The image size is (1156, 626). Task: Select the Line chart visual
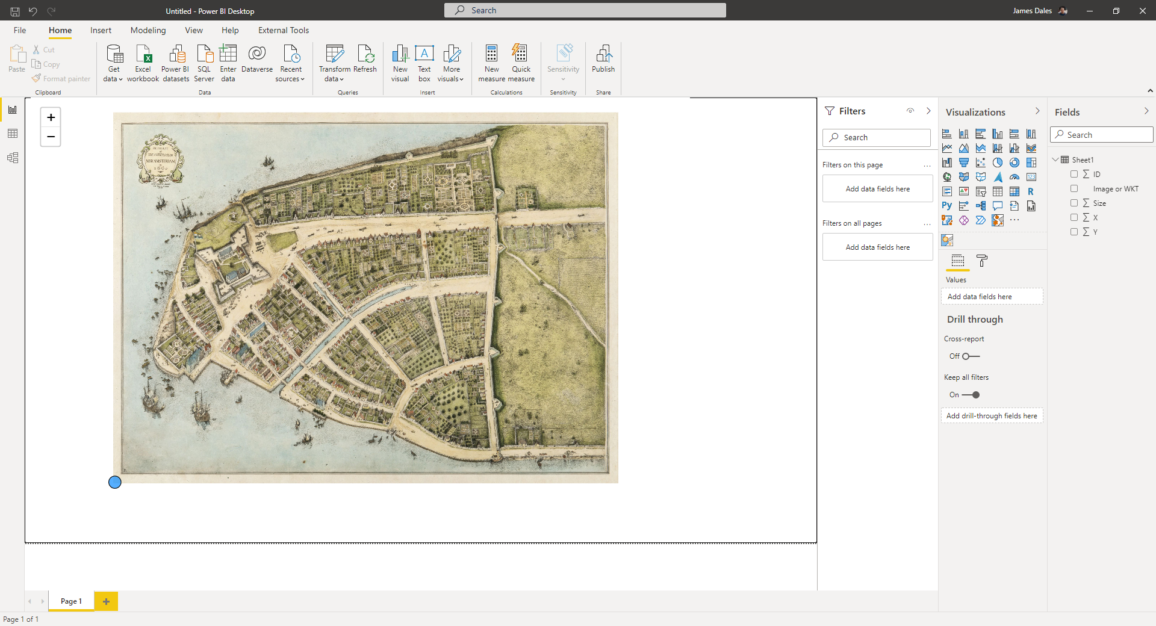[x=947, y=148]
